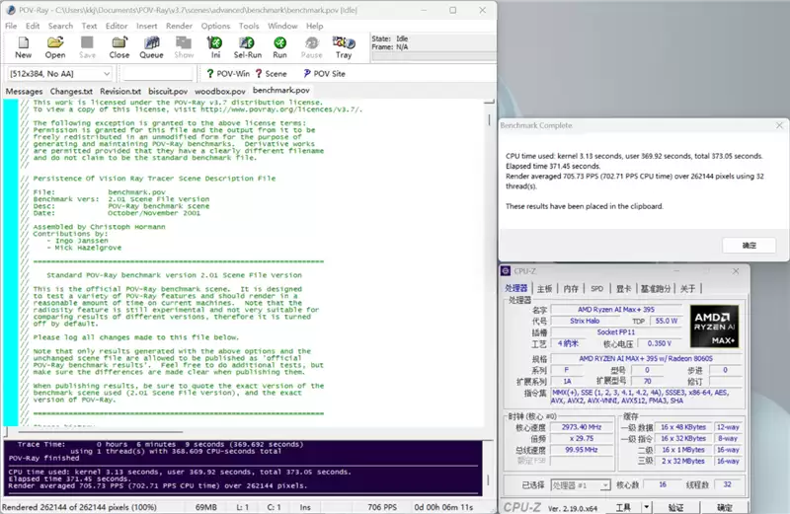
Task: Run the render with the Run icon
Action: (x=279, y=47)
